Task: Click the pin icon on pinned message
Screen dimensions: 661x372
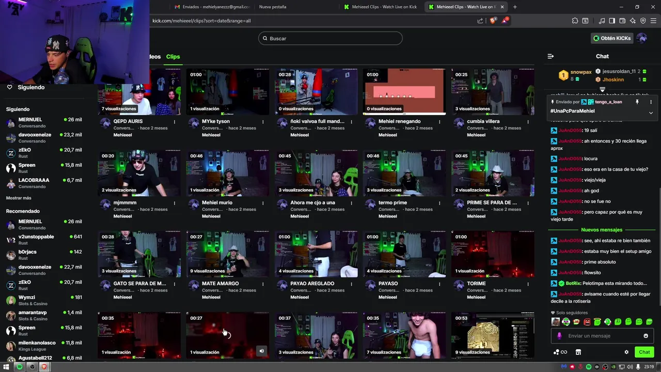Action: pos(637,102)
